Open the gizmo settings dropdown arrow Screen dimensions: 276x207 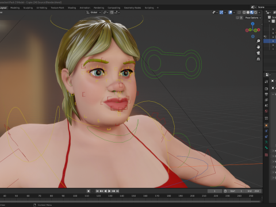[225, 12]
